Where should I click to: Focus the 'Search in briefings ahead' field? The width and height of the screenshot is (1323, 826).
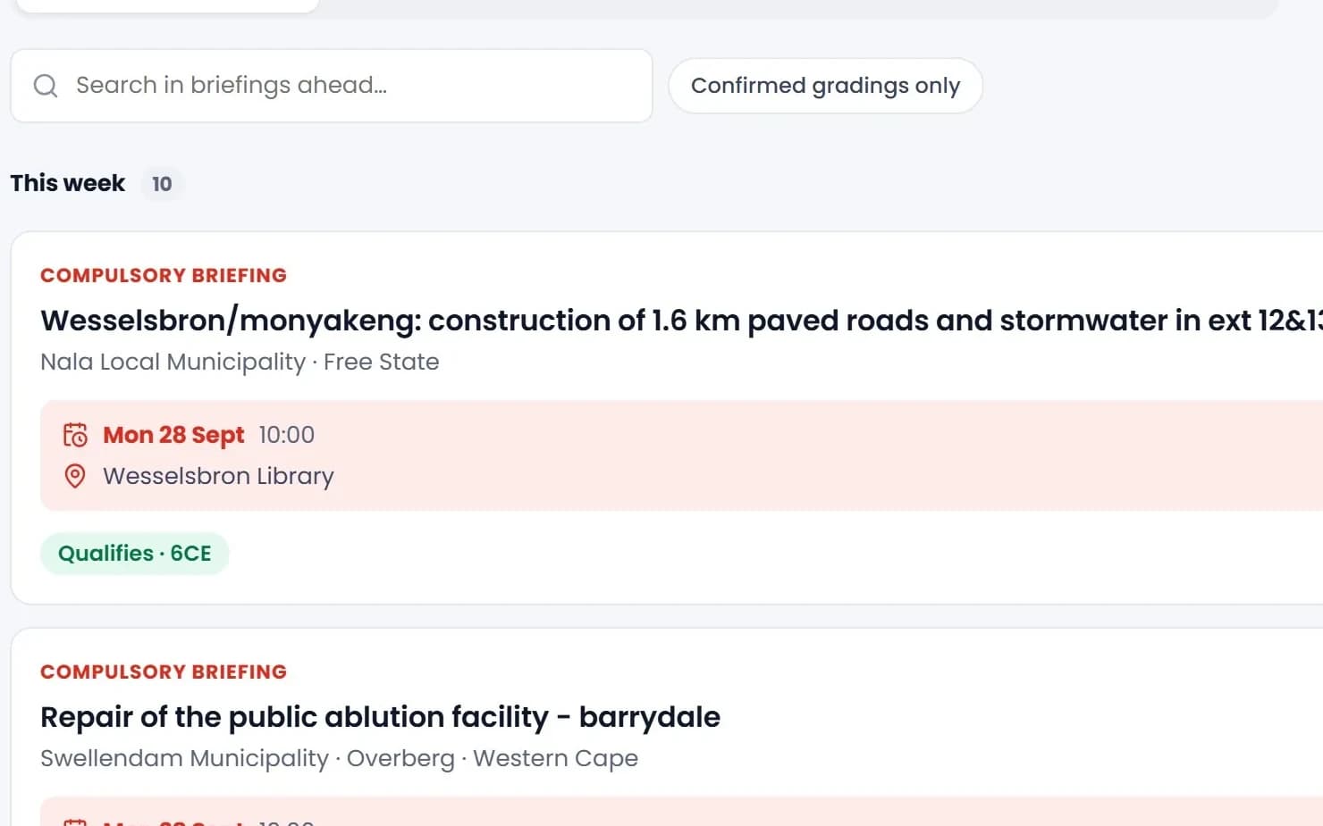coord(332,86)
